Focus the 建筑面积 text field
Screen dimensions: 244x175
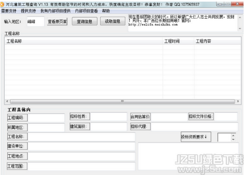pyautogui.click(x=109, y=127)
